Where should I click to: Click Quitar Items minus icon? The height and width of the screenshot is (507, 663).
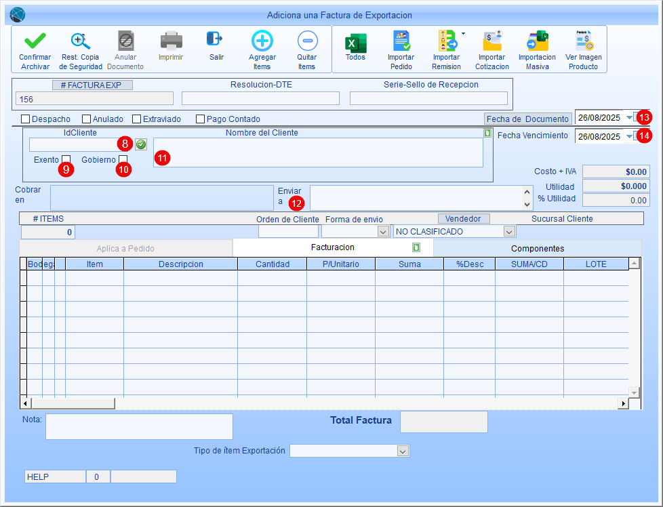[306, 41]
